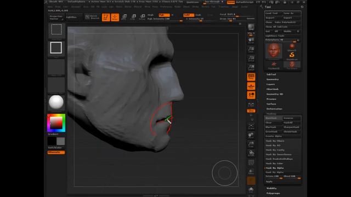Click the Frame icon in right shelf

click(x=251, y=126)
